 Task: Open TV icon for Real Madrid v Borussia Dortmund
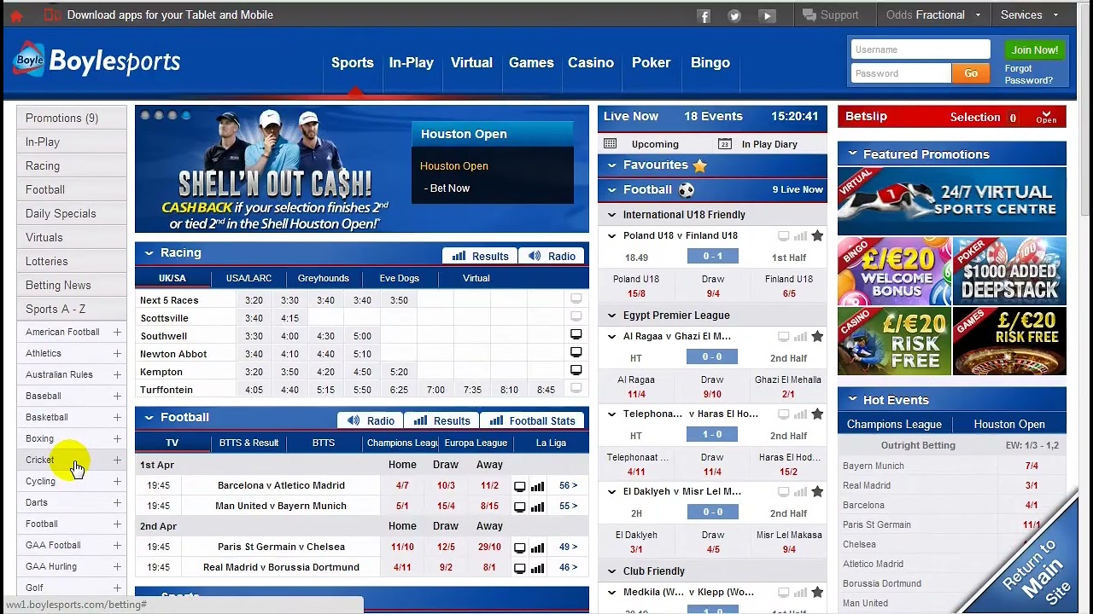pos(519,568)
